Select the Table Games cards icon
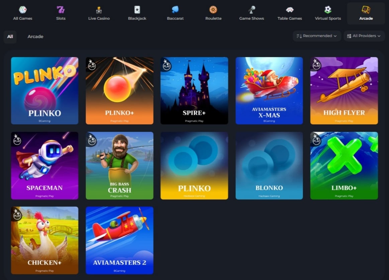 pyautogui.click(x=290, y=10)
